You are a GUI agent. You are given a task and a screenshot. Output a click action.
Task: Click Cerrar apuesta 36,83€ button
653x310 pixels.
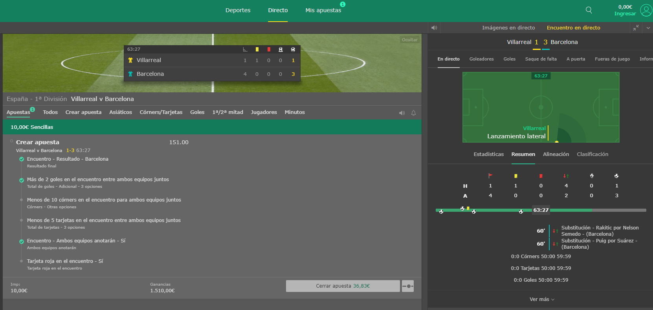[343, 286]
